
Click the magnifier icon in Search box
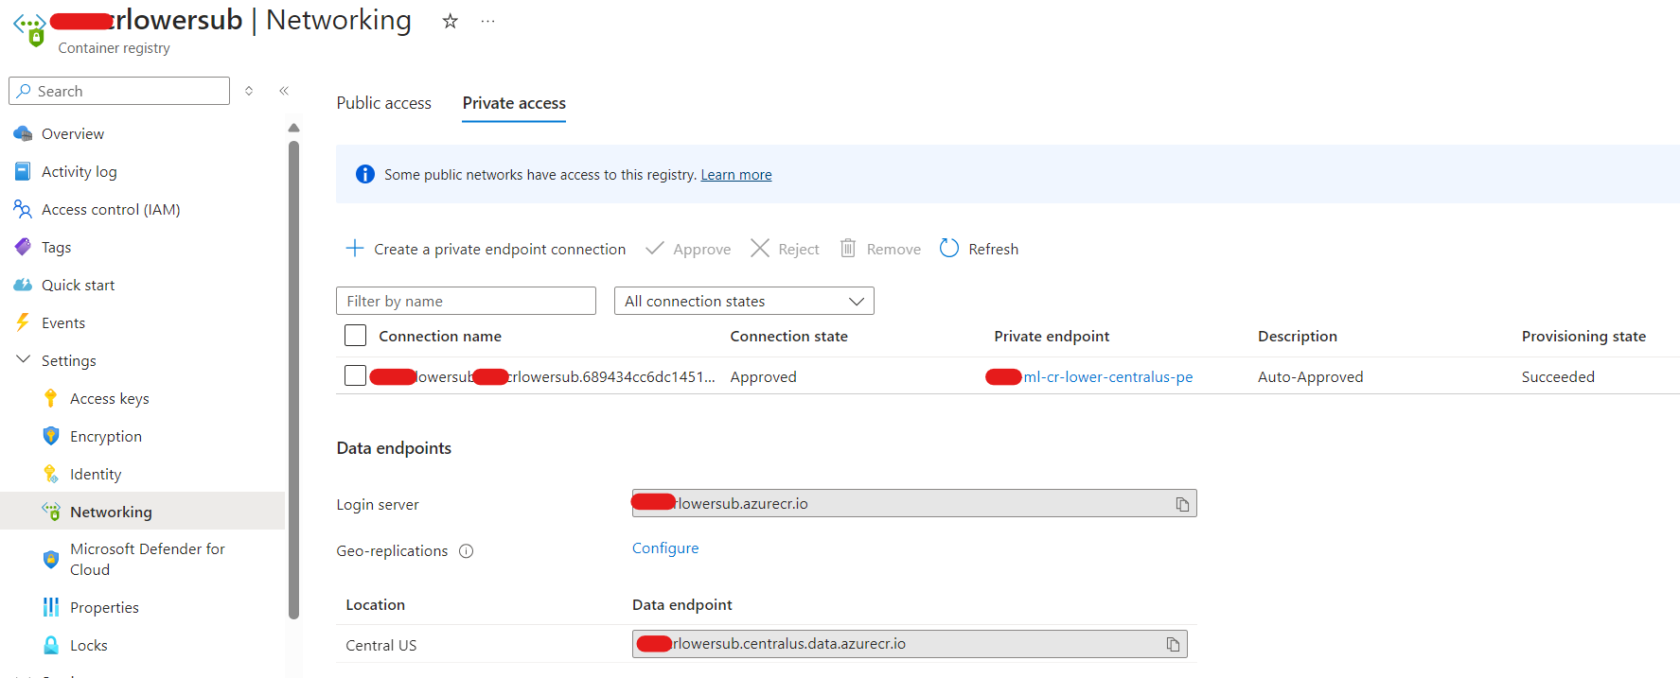(x=24, y=91)
